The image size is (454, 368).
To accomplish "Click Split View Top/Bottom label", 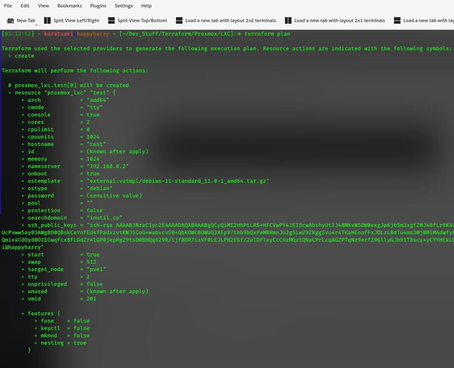I will click(142, 20).
